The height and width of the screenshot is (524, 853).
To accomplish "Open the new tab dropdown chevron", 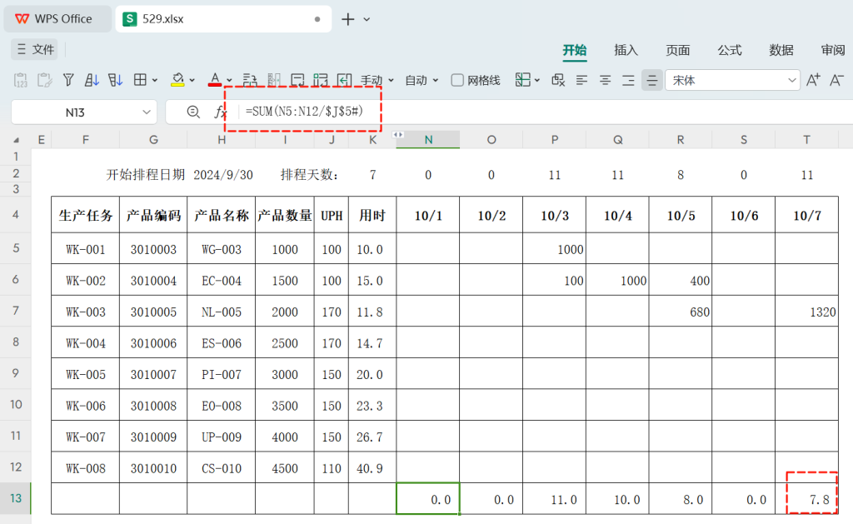I will tap(367, 20).
